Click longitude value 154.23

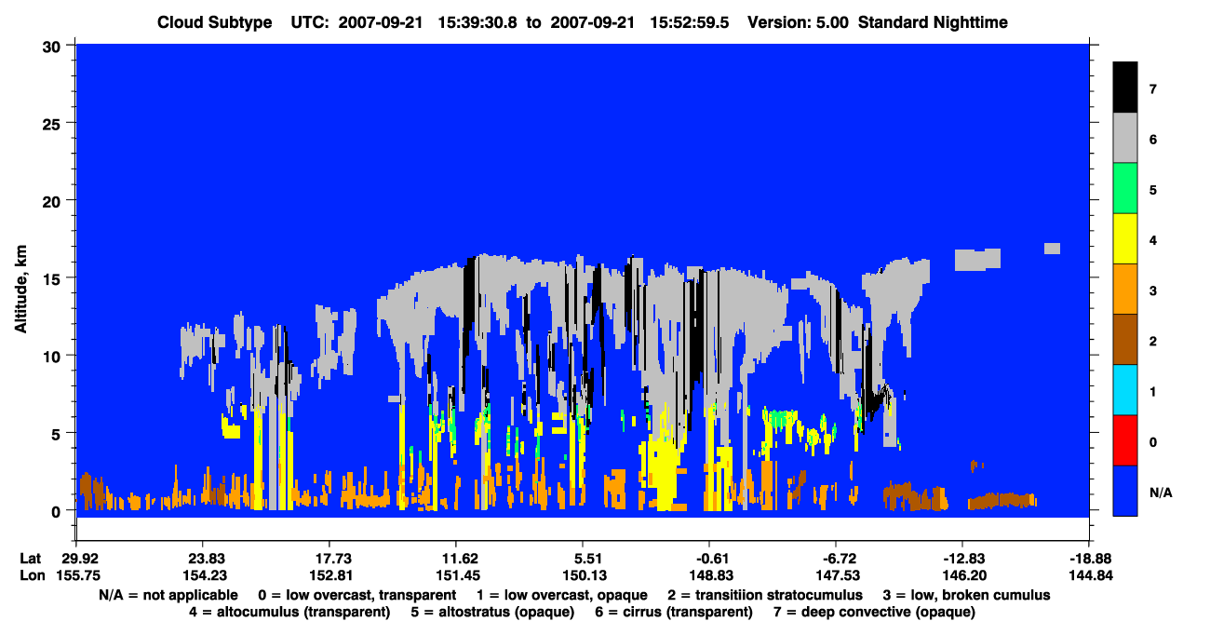click(x=202, y=575)
